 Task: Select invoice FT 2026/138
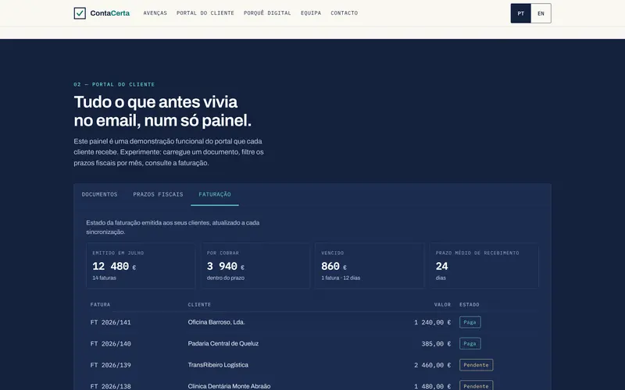(x=110, y=386)
